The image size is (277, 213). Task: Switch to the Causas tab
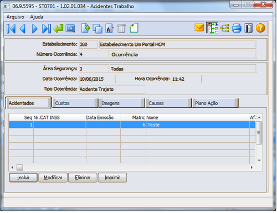[168, 103]
